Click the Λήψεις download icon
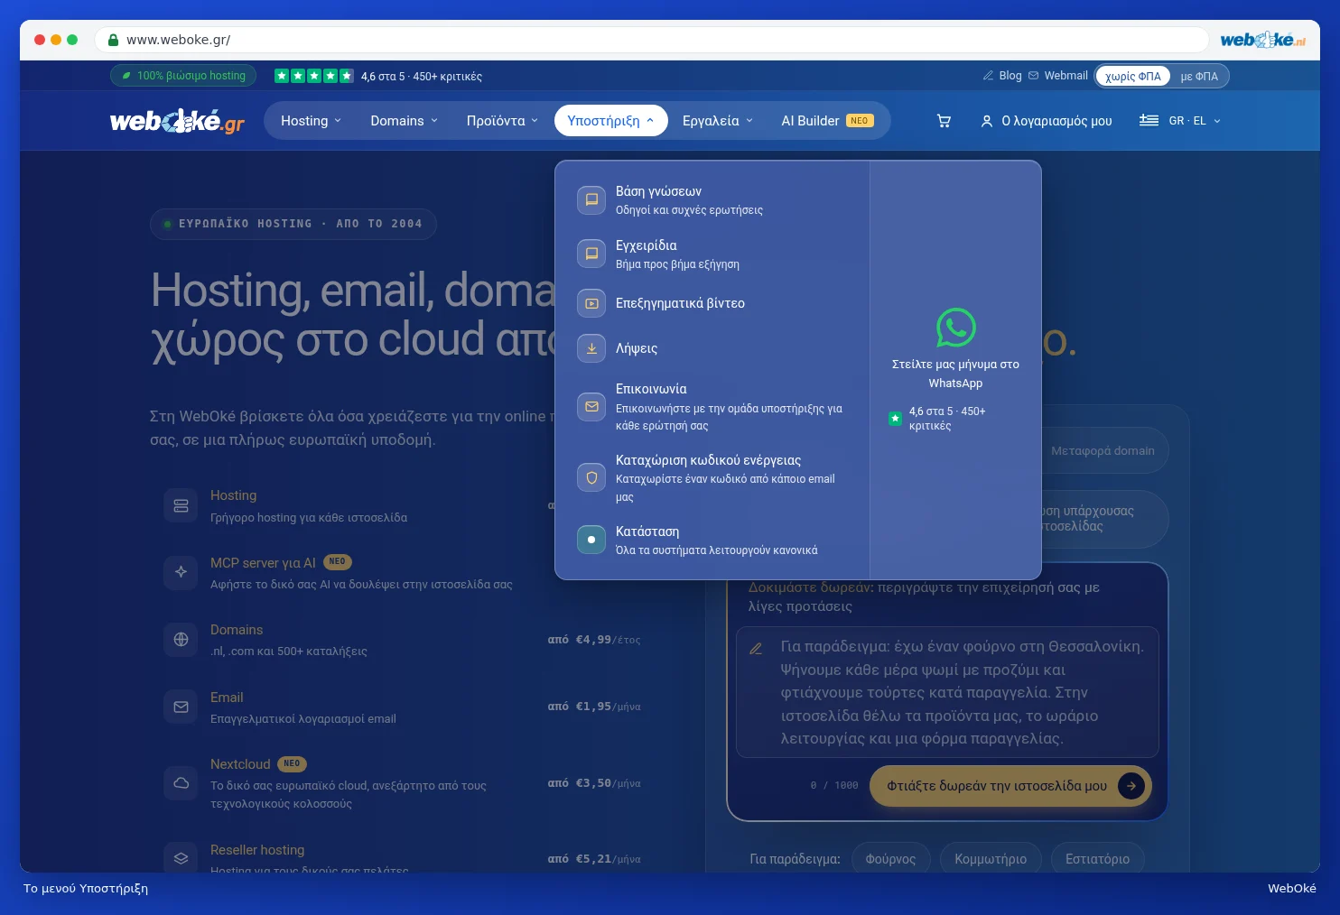The height and width of the screenshot is (915, 1340). pos(591,348)
